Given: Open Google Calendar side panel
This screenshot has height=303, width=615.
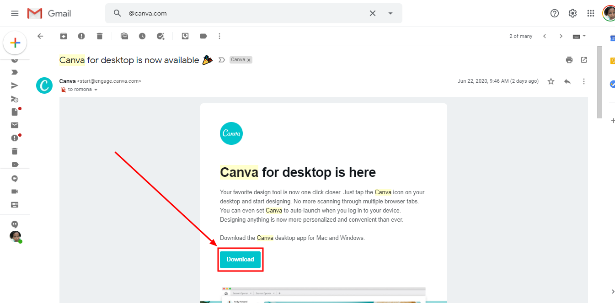Looking at the screenshot, I should (612, 38).
